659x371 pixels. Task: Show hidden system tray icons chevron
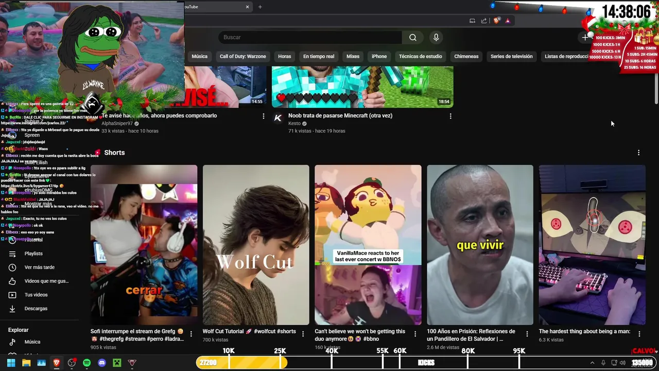(x=592, y=363)
